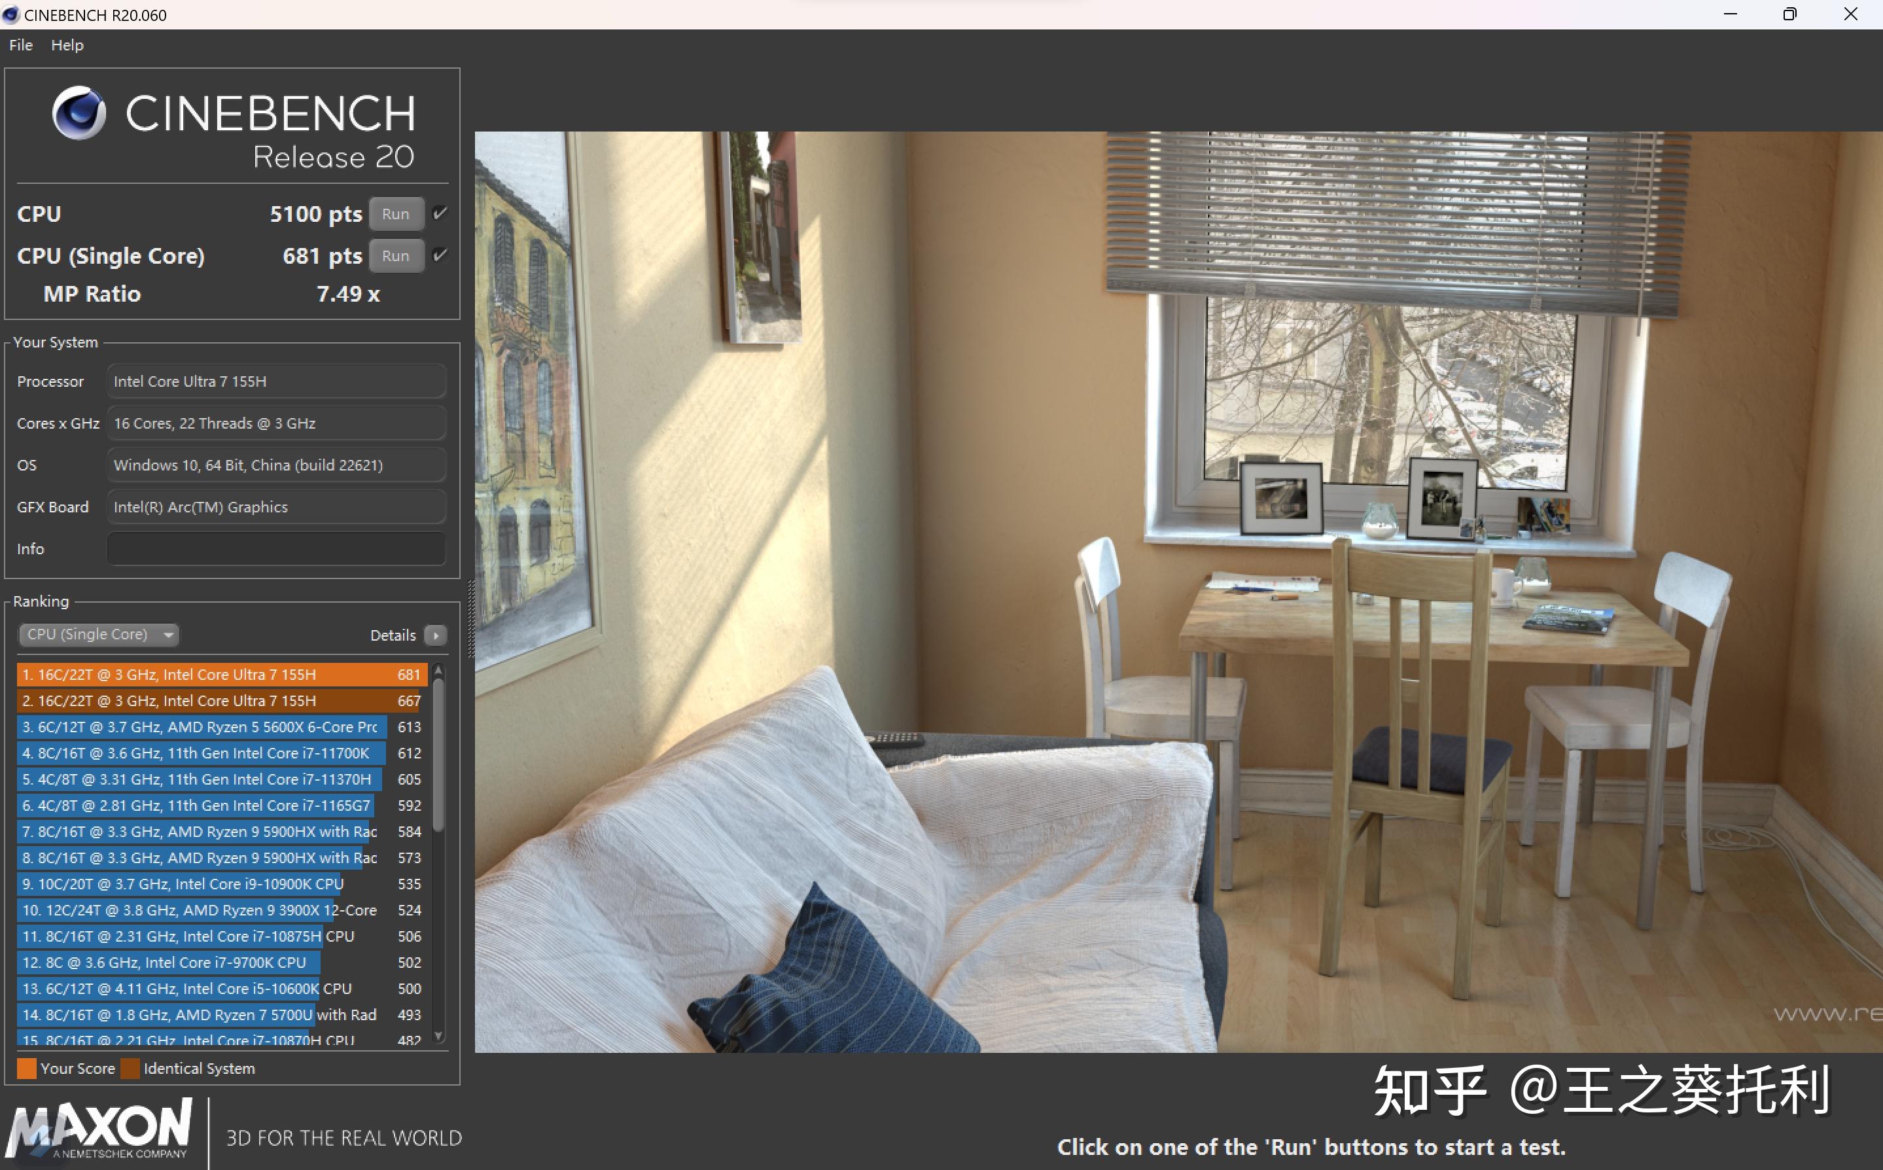Select ranking entry 1 with score 681
This screenshot has width=1883, height=1170.
[x=222, y=675]
